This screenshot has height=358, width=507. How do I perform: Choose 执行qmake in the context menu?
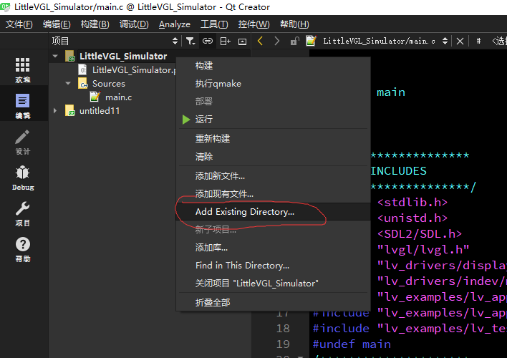click(x=274, y=84)
